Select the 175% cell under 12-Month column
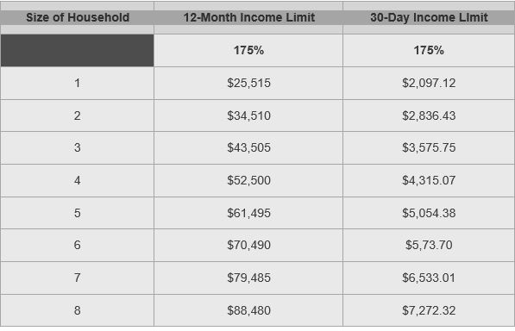Viewport: 515px width, 331px height. (x=248, y=51)
